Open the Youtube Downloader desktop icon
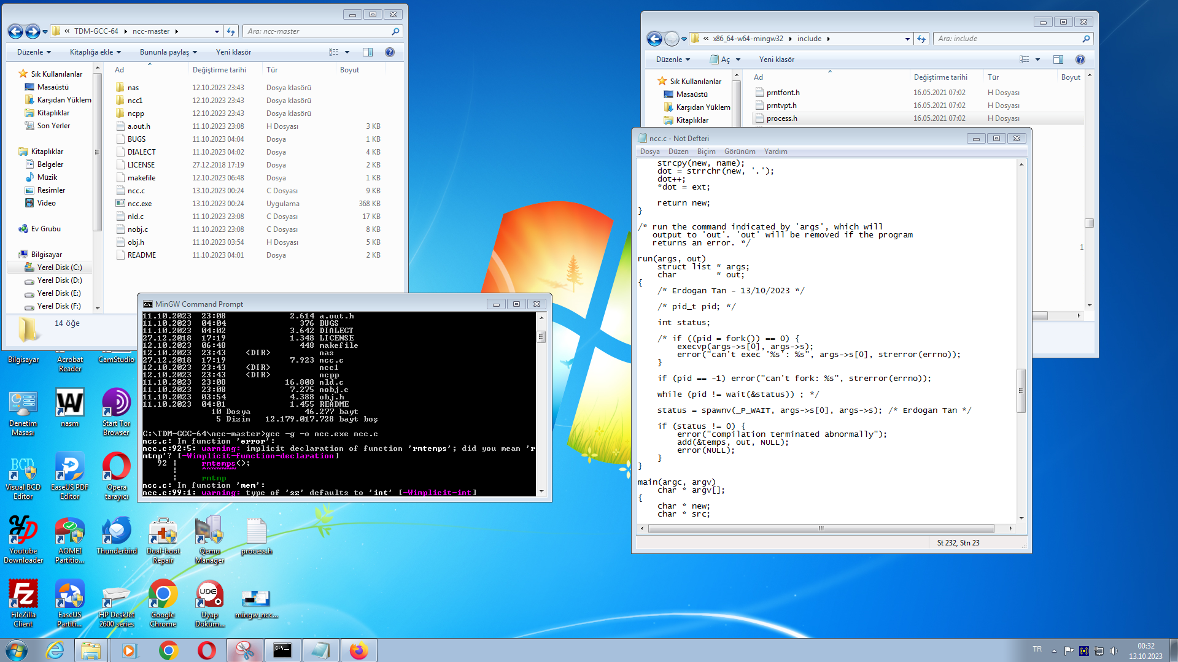Screen dimensions: 1178x662 pos(23,538)
